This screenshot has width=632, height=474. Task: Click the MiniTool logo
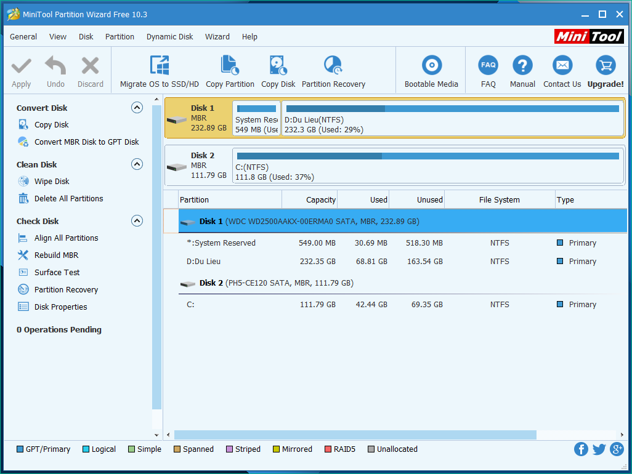pyautogui.click(x=589, y=37)
